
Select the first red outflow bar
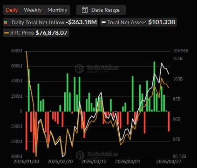27,131
